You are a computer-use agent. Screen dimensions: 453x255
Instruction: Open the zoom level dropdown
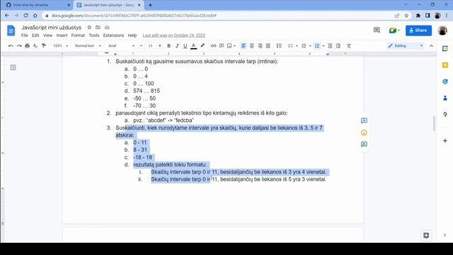[60, 45]
